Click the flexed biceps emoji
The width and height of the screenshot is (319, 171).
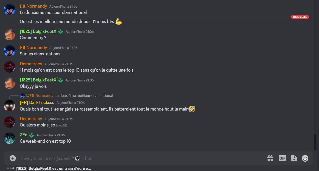[119, 22]
